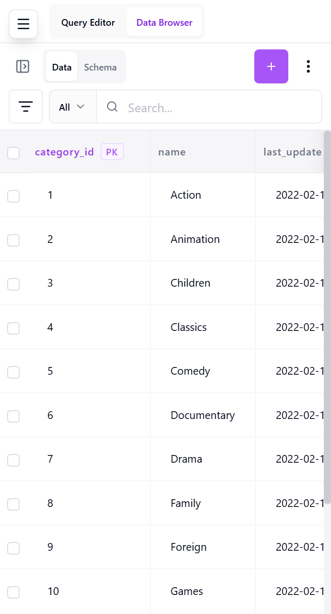
Task: Click the purple plus add row button
Action: 271,66
